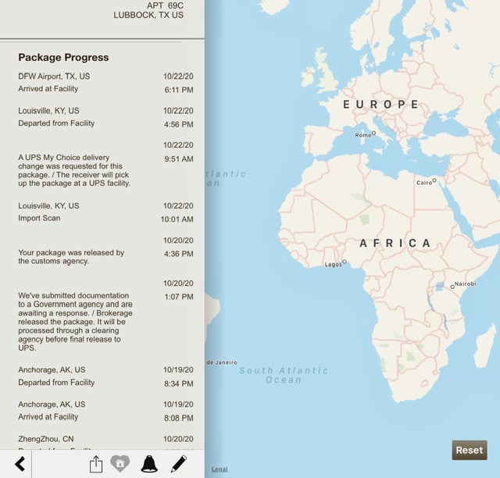The width and height of the screenshot is (500, 478).
Task: Click the Reset map button
Action: click(x=470, y=450)
